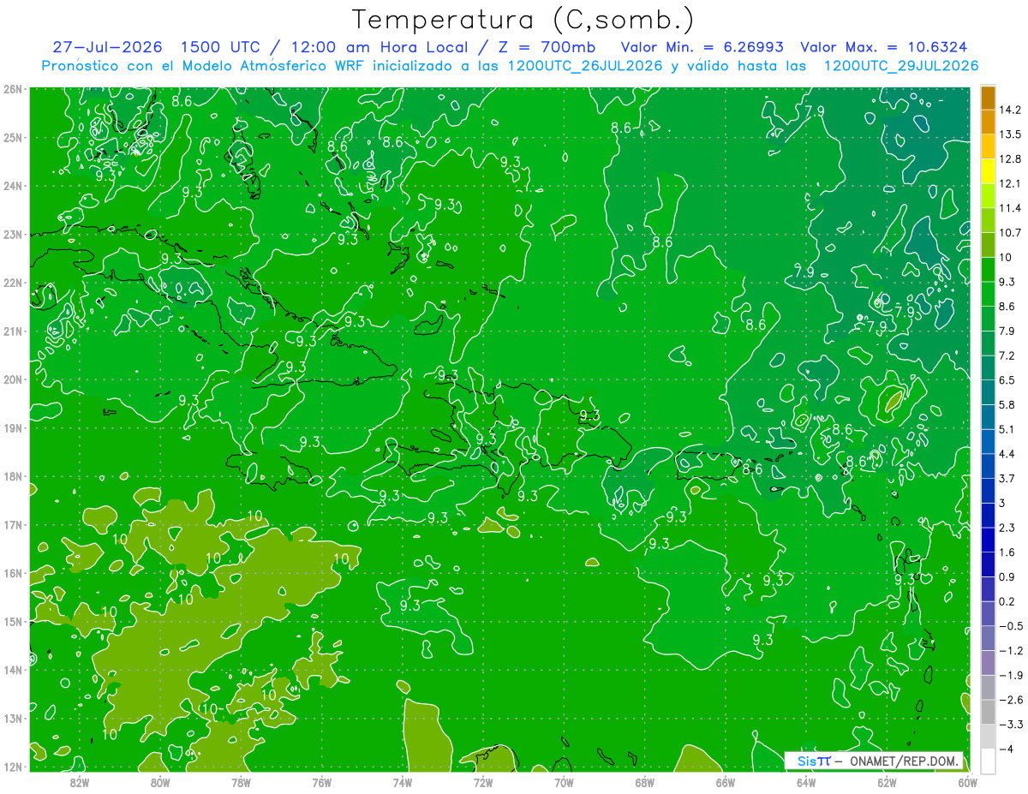The width and height of the screenshot is (1028, 794).
Task: Click the 17N latitude axis label
Action: [12, 524]
